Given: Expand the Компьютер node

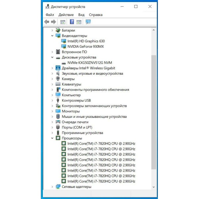Looking at the screenshot, I should pyautogui.click(x=52, y=95).
